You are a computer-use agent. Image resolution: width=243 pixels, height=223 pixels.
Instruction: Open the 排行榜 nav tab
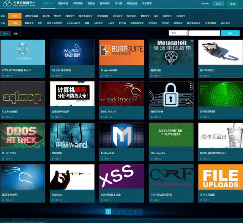point(118,3)
